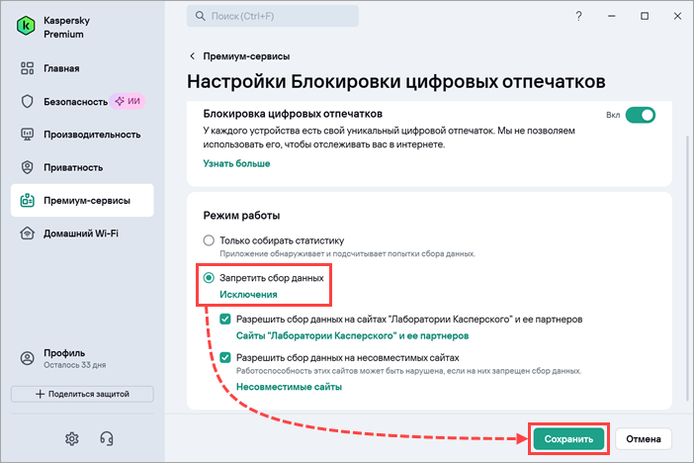Open the Производительность section
This screenshot has height=463, width=694.
click(x=80, y=135)
